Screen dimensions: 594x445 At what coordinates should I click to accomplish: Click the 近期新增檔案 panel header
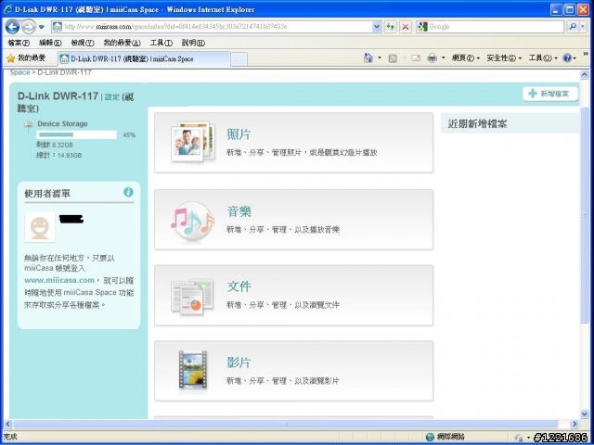[510, 123]
